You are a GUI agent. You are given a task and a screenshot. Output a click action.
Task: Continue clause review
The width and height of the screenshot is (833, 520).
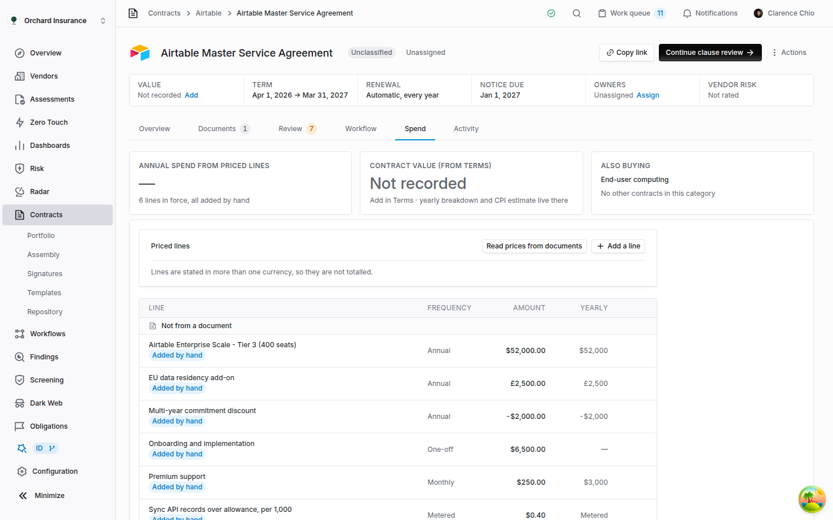pyautogui.click(x=710, y=53)
